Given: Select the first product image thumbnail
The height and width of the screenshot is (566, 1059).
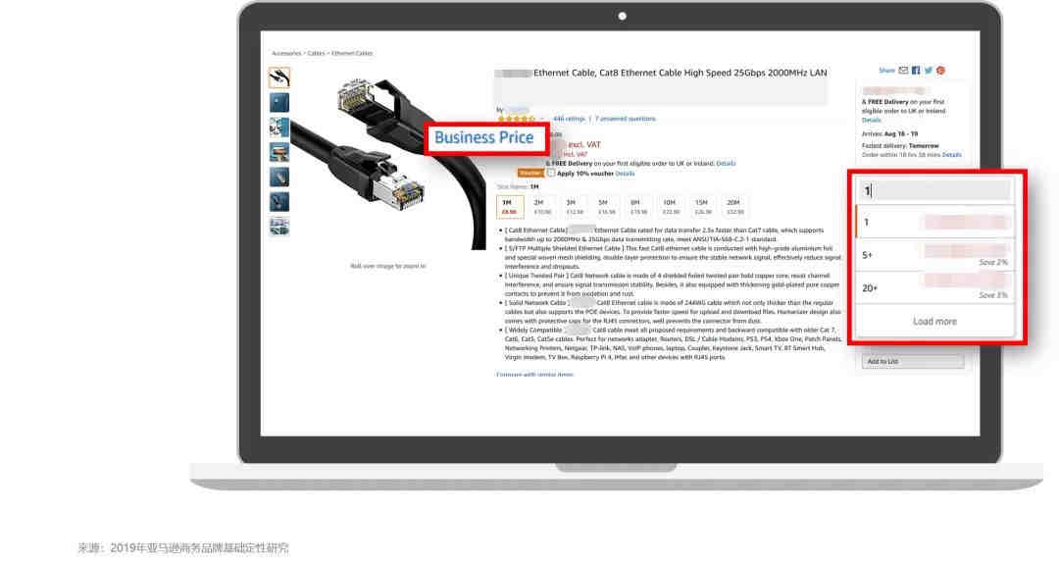Looking at the screenshot, I should tap(278, 77).
